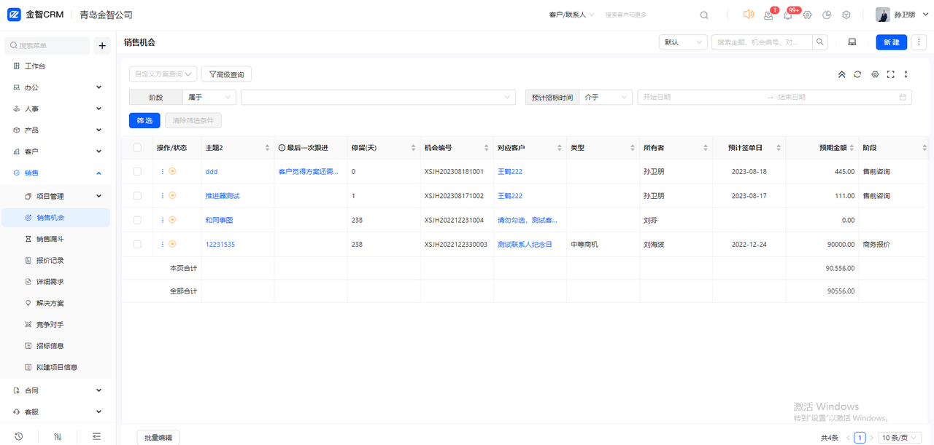934x445 pixels.
Task: Click the plus button next to menu search
Action: pyautogui.click(x=102, y=46)
